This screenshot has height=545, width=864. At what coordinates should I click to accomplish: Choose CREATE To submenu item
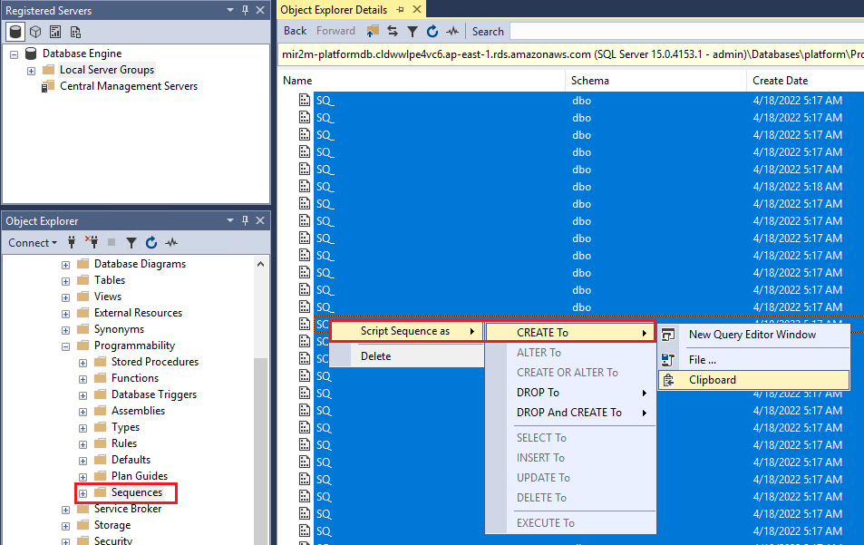[570, 332]
